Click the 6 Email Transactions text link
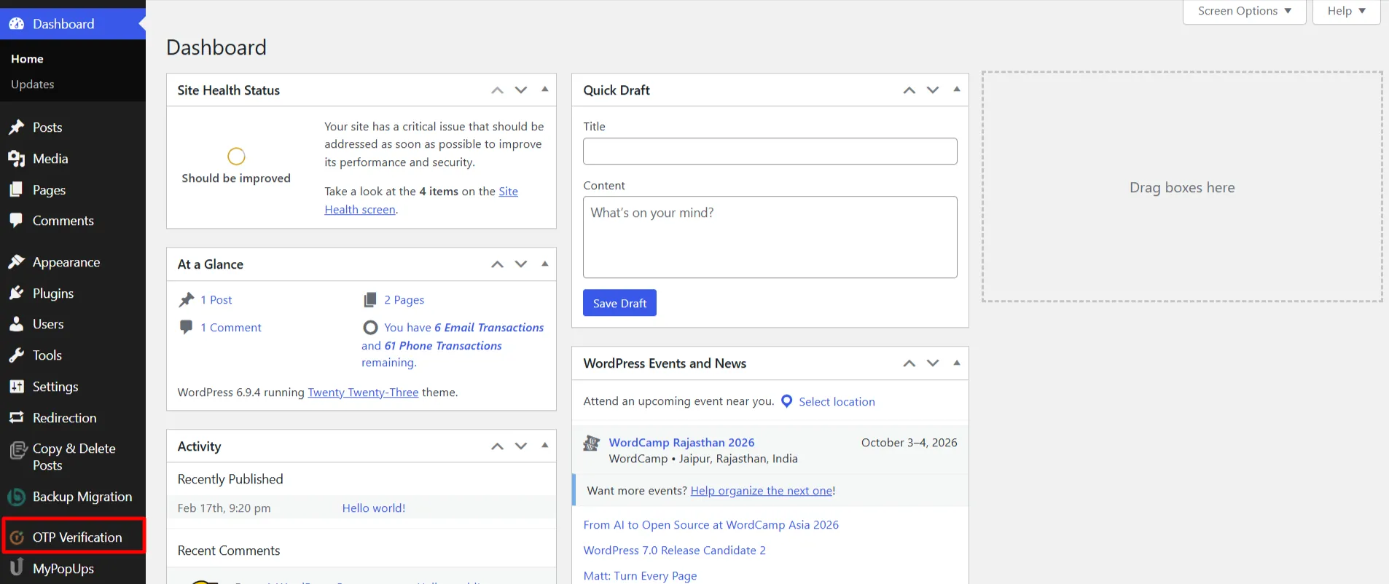 [x=489, y=328]
